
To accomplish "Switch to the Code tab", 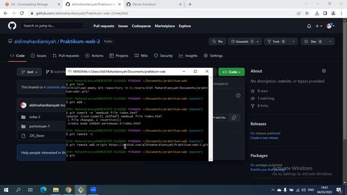I will click(17, 56).
